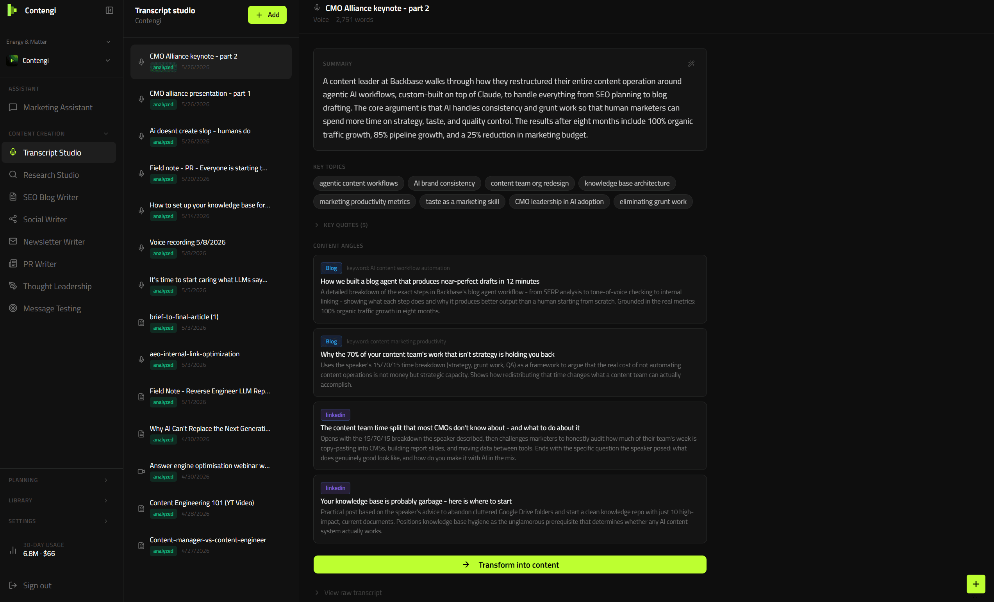Click the Thought Leadership pen icon

click(13, 286)
